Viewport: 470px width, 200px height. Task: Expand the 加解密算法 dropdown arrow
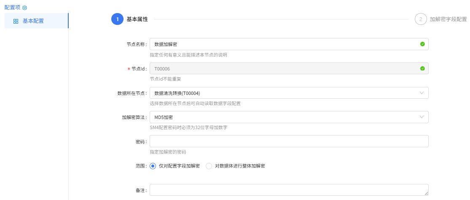tap(422, 117)
